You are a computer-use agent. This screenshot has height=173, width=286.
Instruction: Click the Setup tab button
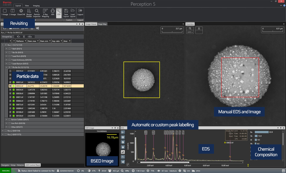tap(13, 165)
